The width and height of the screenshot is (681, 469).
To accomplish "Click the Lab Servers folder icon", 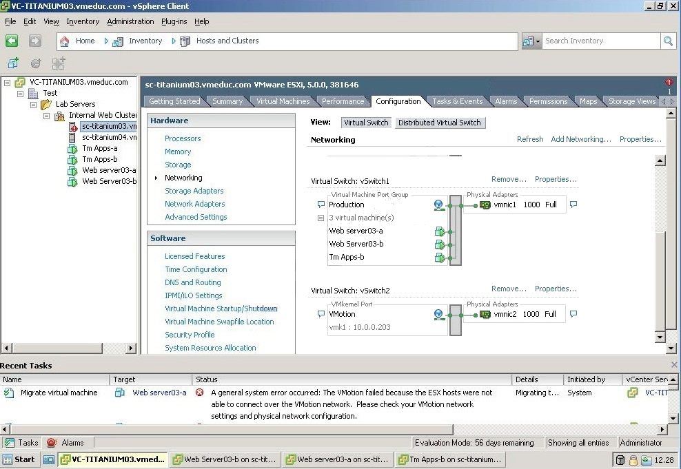I will point(46,104).
